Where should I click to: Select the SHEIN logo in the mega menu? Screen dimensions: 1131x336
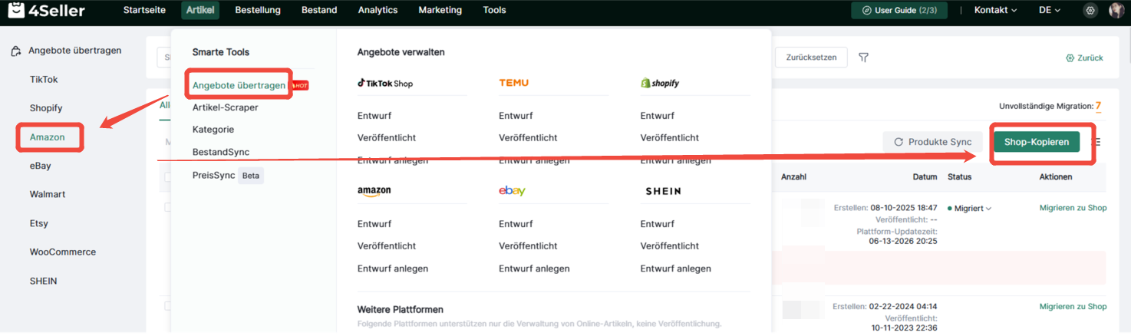pos(663,191)
